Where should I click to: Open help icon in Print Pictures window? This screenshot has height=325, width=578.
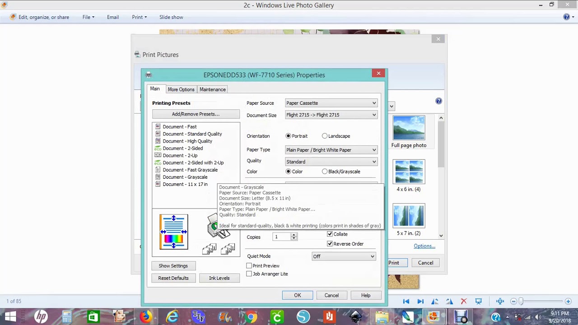coord(438,101)
